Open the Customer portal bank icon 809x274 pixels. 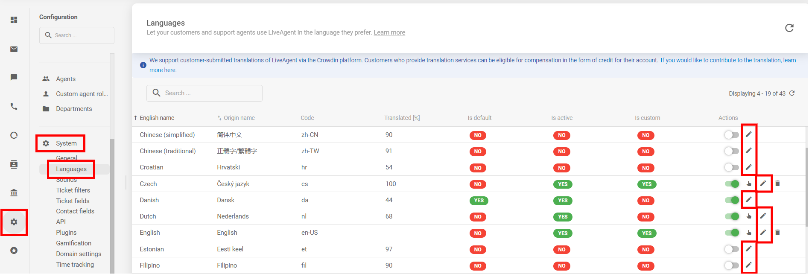pyautogui.click(x=14, y=193)
